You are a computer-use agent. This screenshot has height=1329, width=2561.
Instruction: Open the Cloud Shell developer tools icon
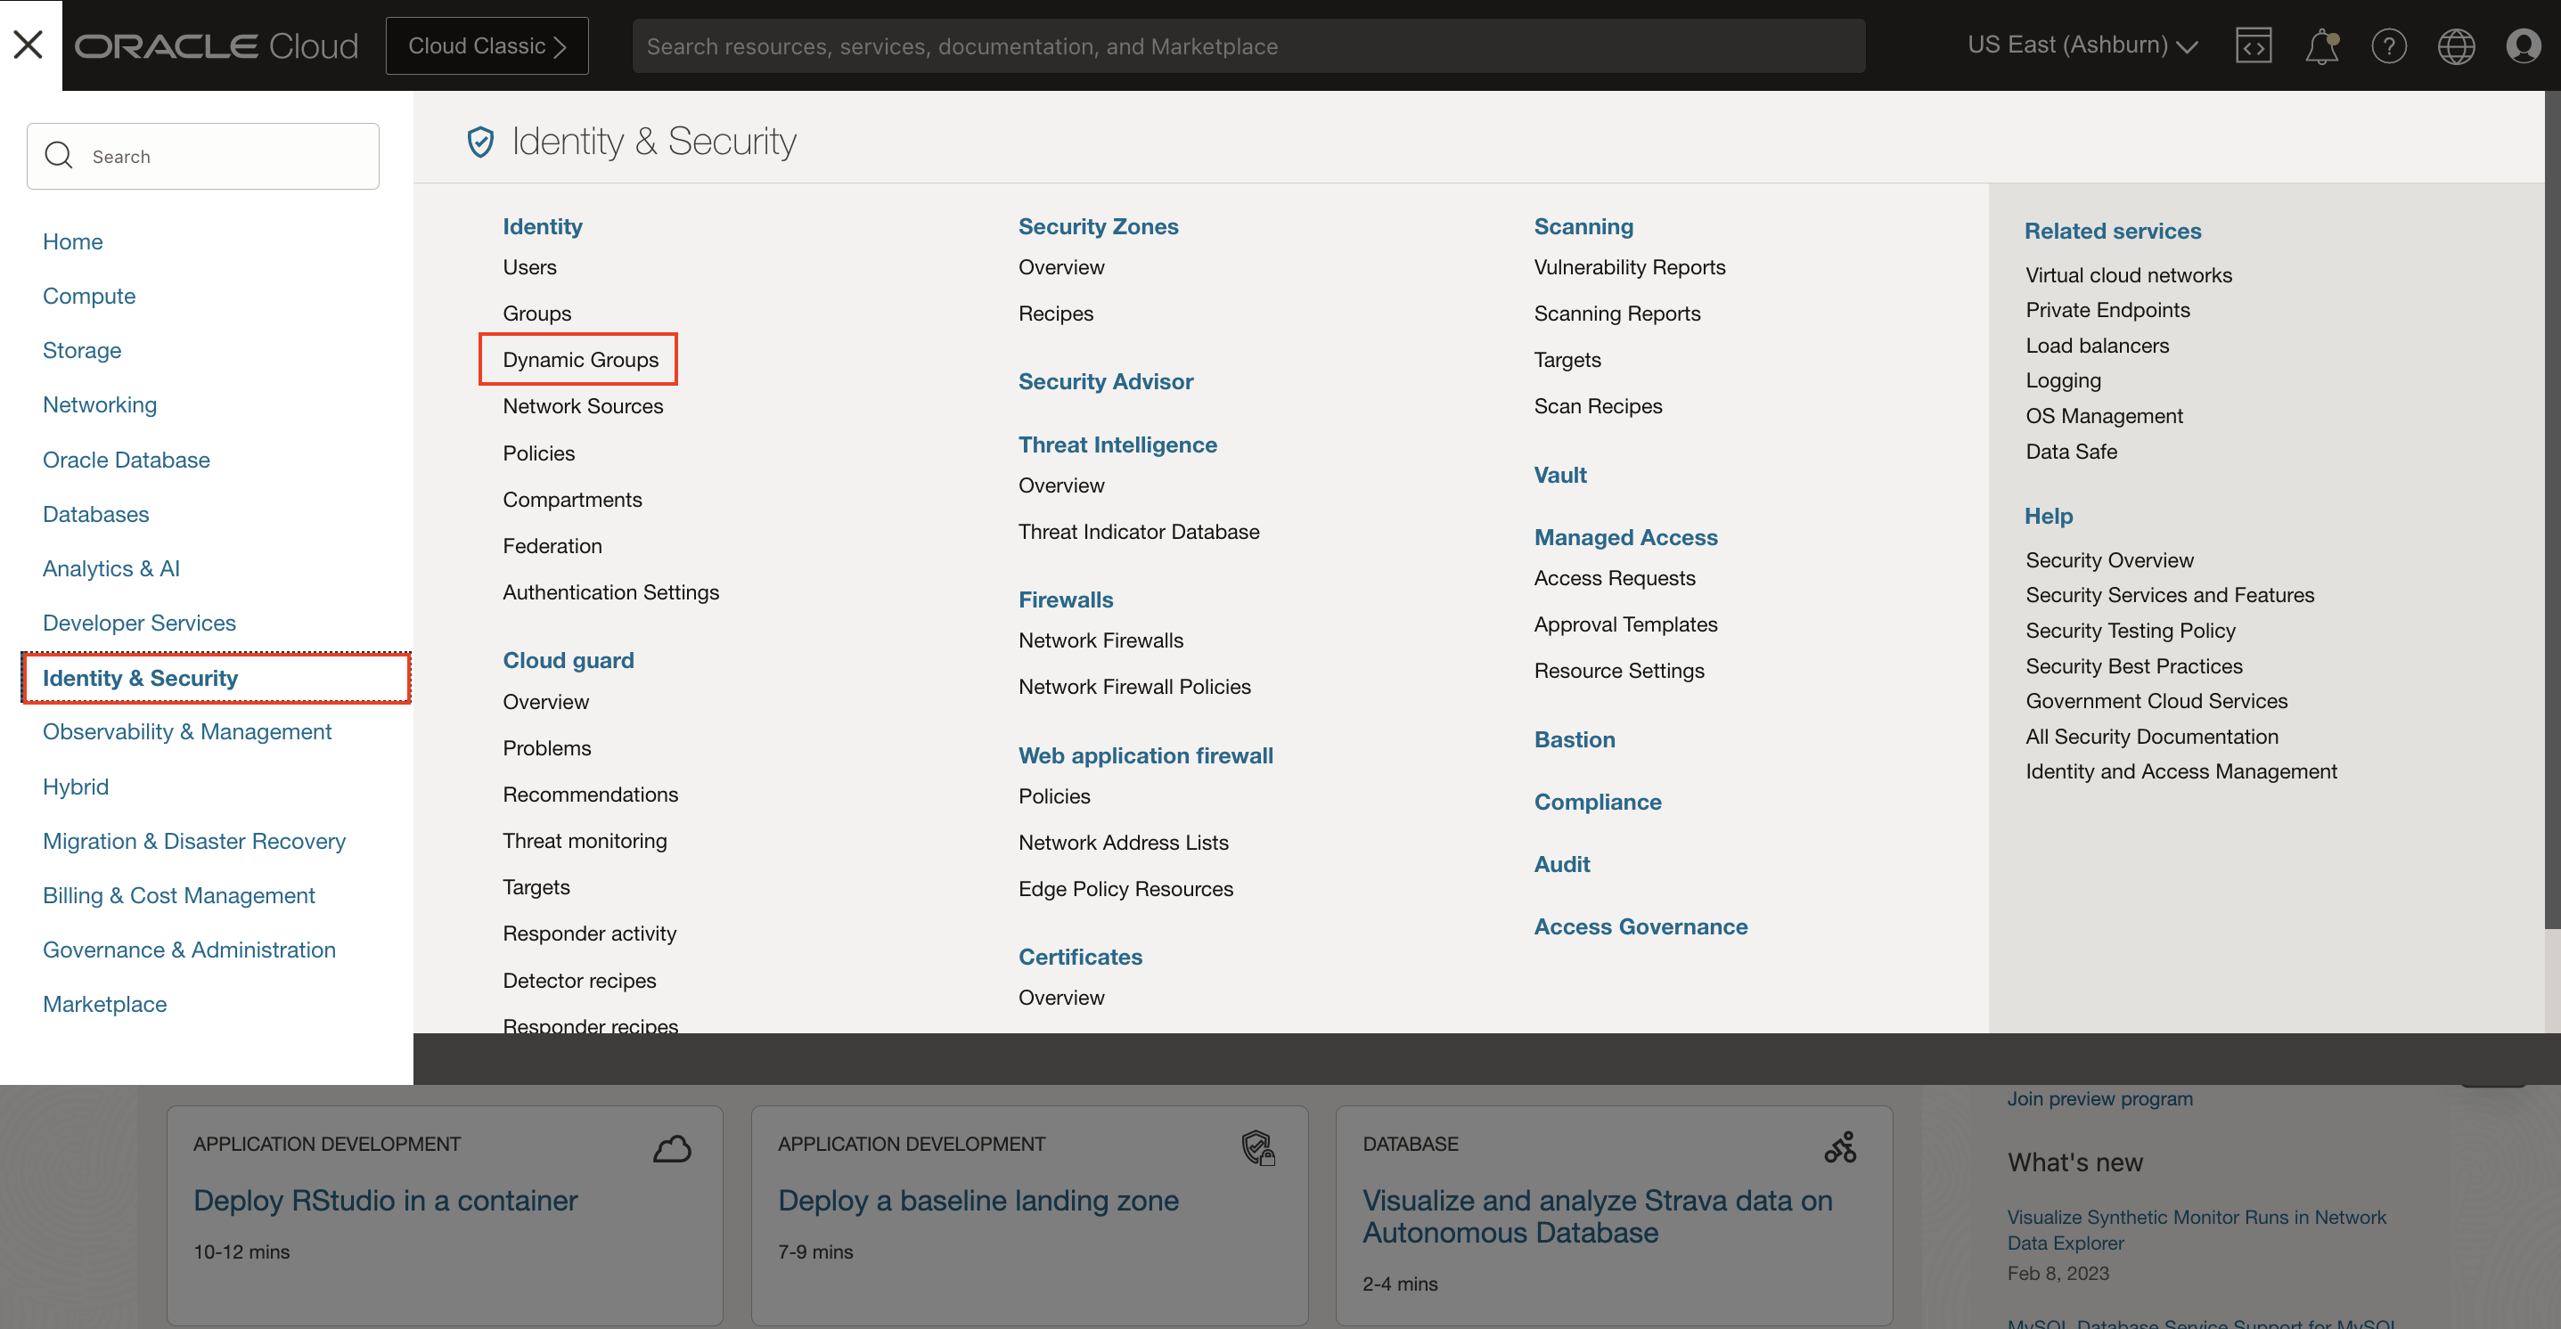click(x=2253, y=45)
